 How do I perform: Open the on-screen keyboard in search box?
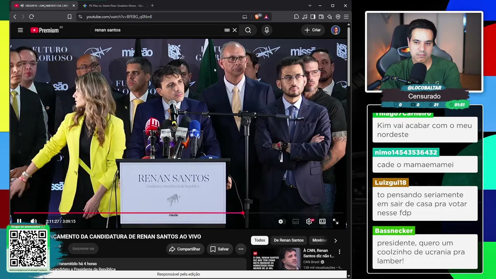pyautogui.click(x=227, y=30)
